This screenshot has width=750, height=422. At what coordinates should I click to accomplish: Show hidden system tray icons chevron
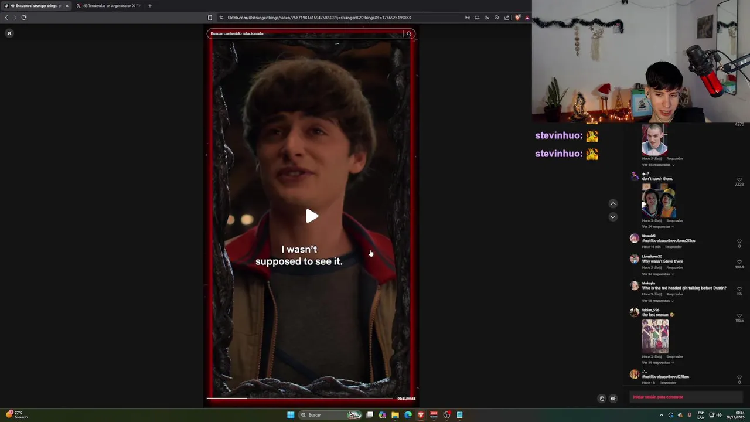coord(662,415)
